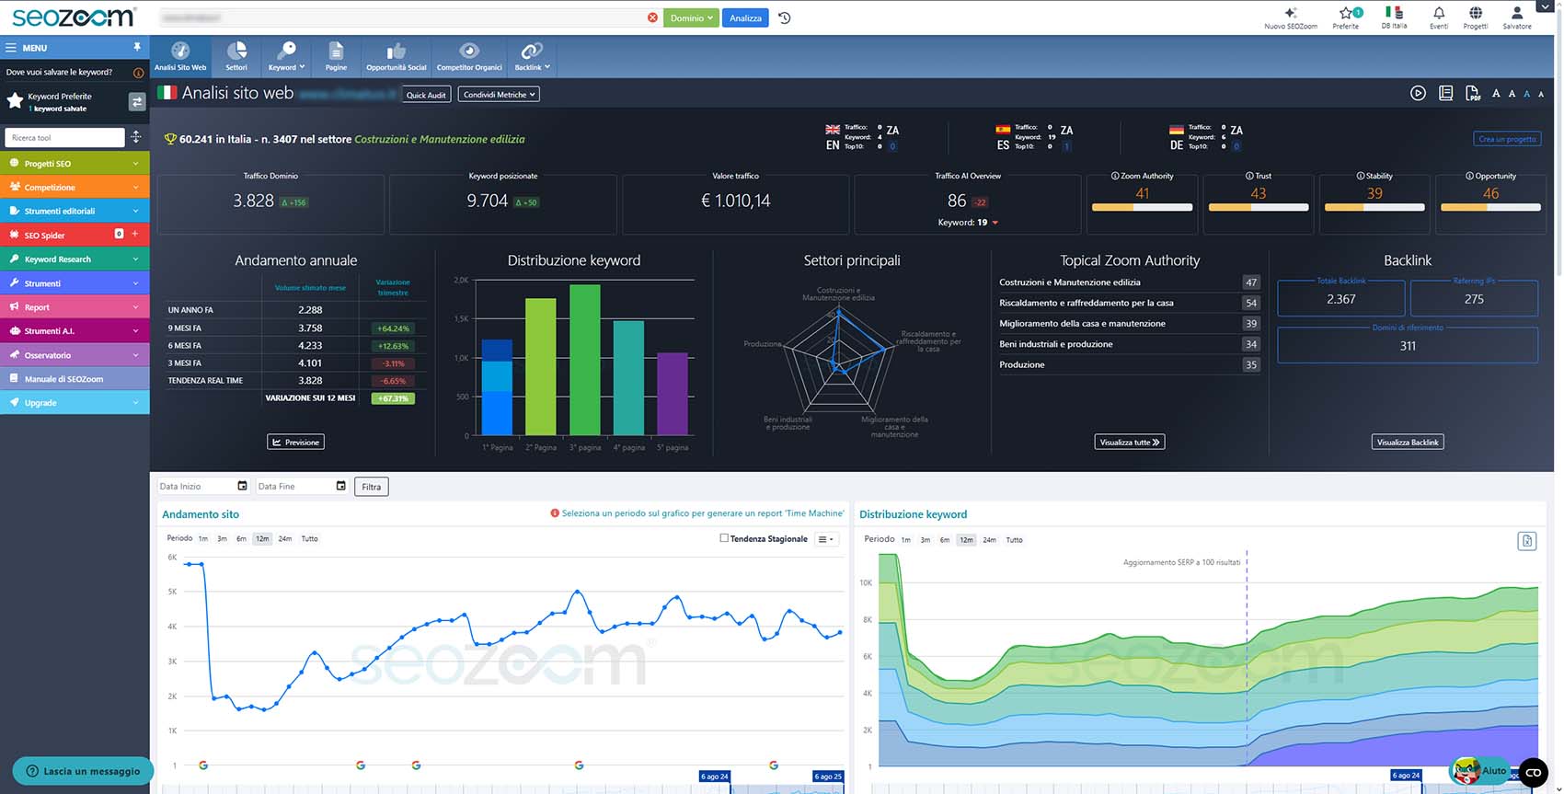
Task: Click the search history clock icon
Action: coord(785,17)
